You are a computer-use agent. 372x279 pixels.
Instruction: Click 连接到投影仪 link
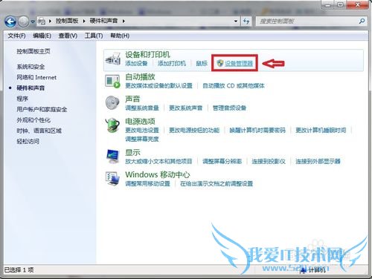269,162
